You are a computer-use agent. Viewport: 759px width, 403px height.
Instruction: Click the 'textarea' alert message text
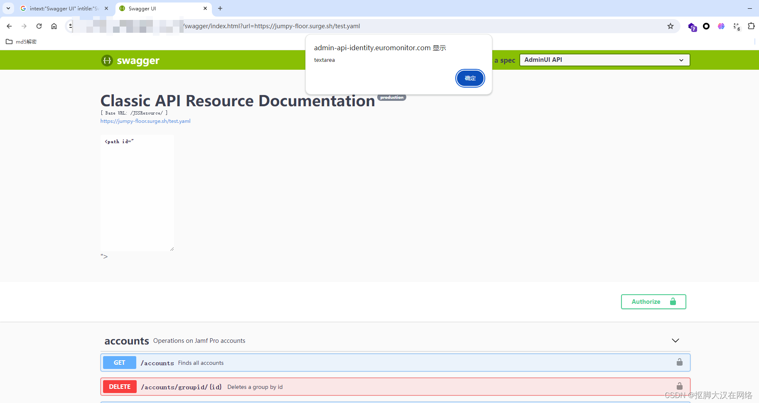(324, 60)
